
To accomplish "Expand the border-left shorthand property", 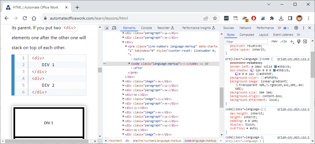I will point(253,66).
